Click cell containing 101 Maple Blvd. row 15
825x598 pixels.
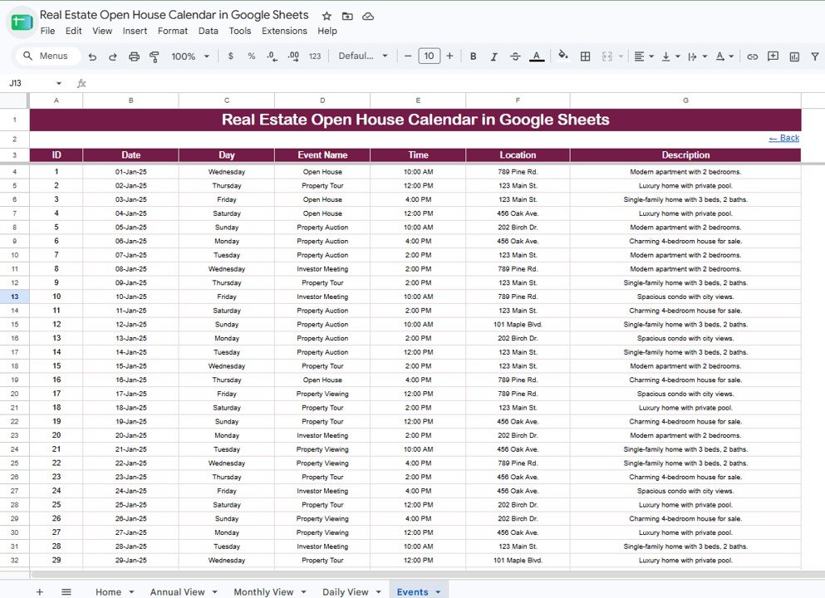coord(518,325)
